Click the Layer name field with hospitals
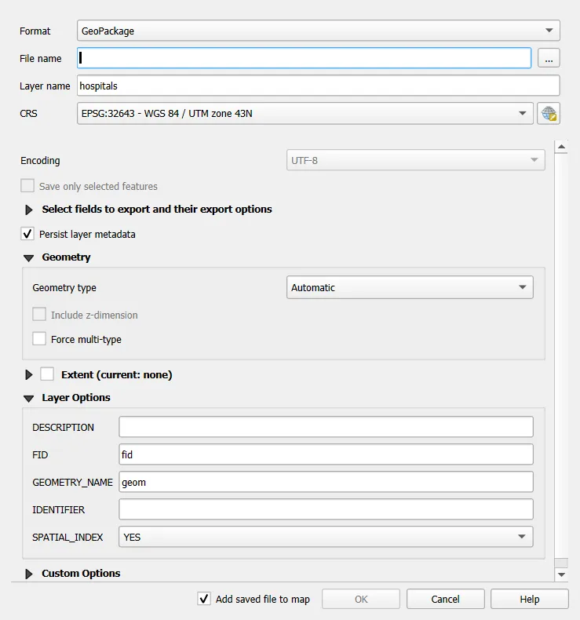580x620 pixels. 319,86
